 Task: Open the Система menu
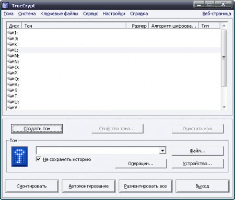pyautogui.click(x=27, y=14)
